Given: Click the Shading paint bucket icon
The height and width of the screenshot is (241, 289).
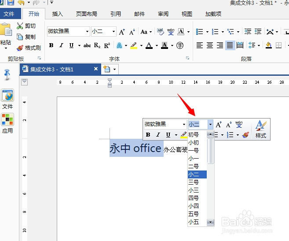Looking at the screenshot, I should pyautogui.click(x=268, y=45).
